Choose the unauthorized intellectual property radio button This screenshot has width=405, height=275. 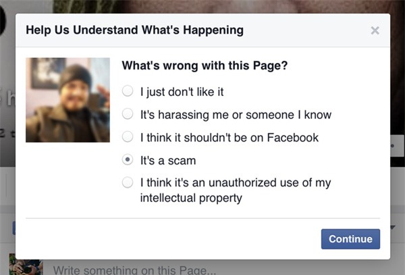coord(128,183)
